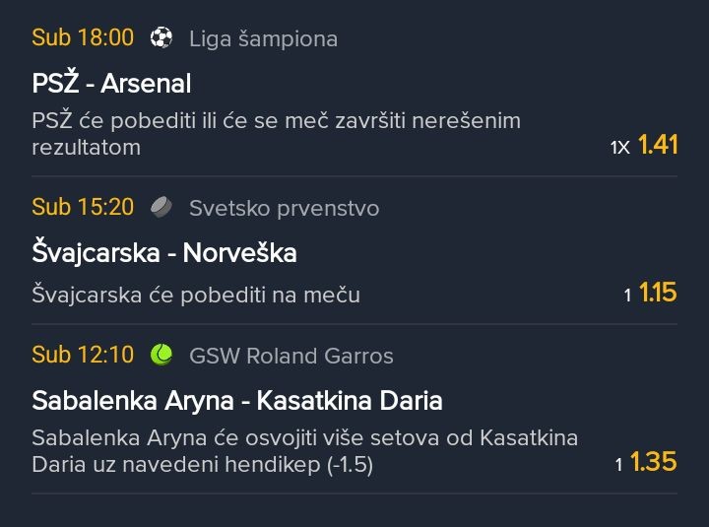Click the 1X bet type label
This screenshot has height=527, width=709.
(x=620, y=147)
